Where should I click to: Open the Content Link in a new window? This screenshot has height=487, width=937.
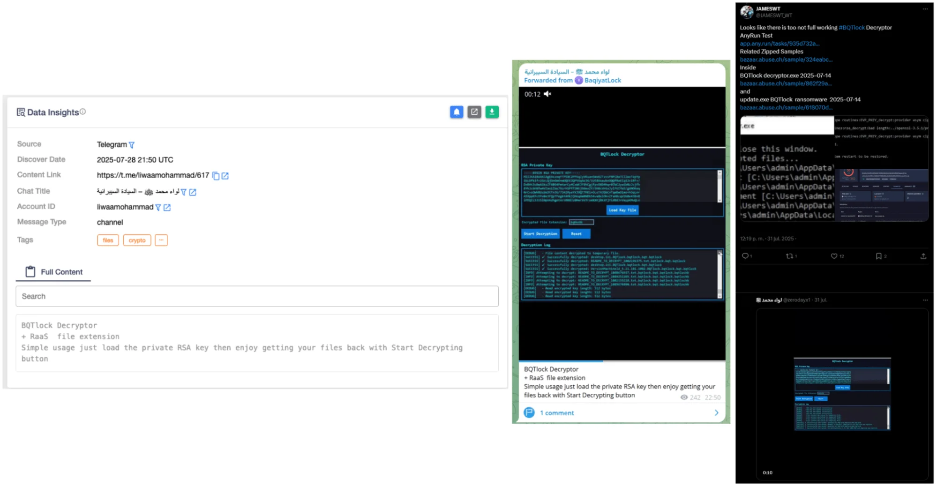[x=225, y=176]
